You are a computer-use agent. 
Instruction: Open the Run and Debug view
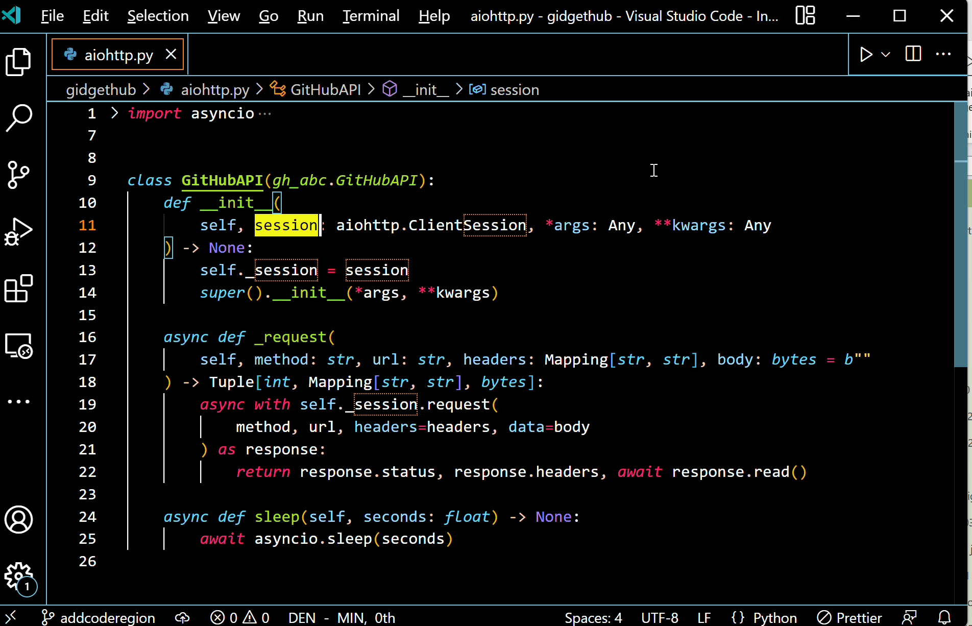click(19, 232)
